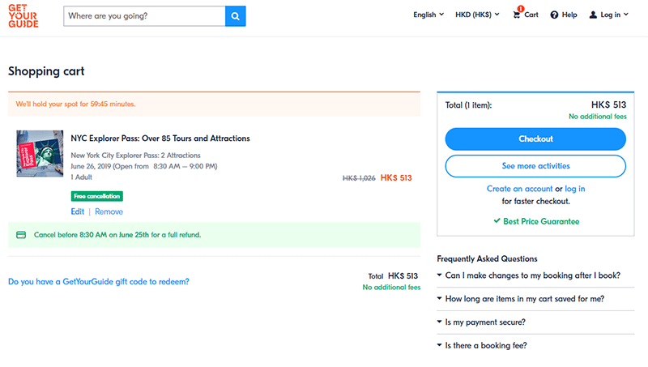
Task: Click the Free cancellation badge
Action: click(96, 196)
